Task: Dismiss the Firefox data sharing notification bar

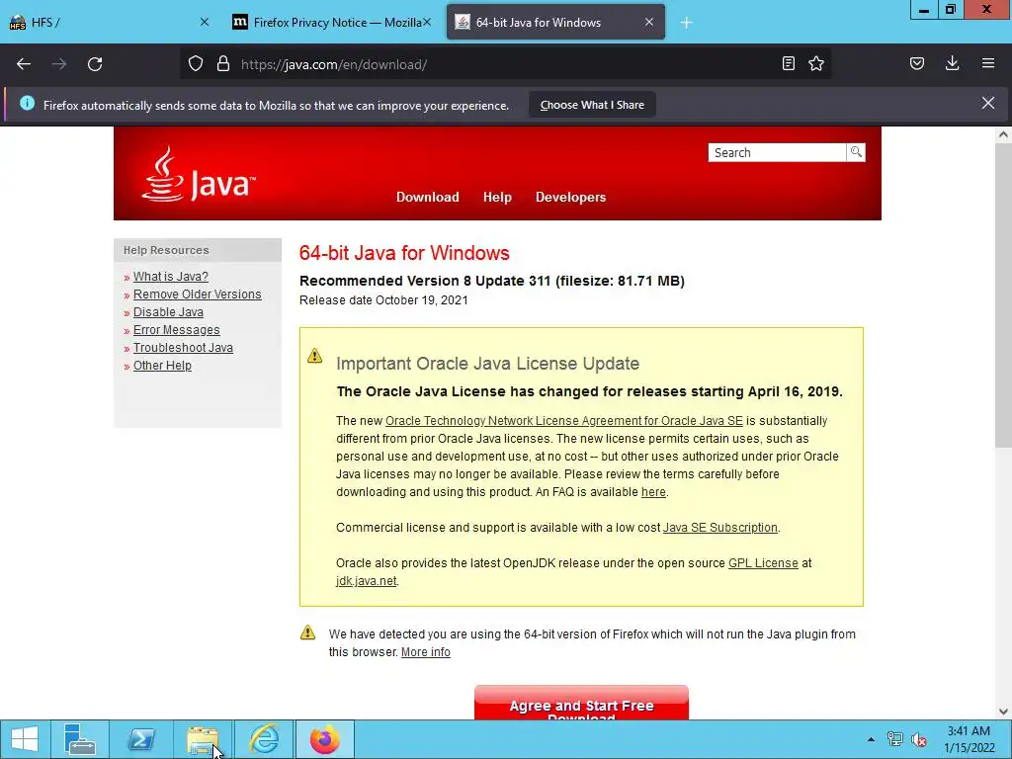Action: [988, 103]
